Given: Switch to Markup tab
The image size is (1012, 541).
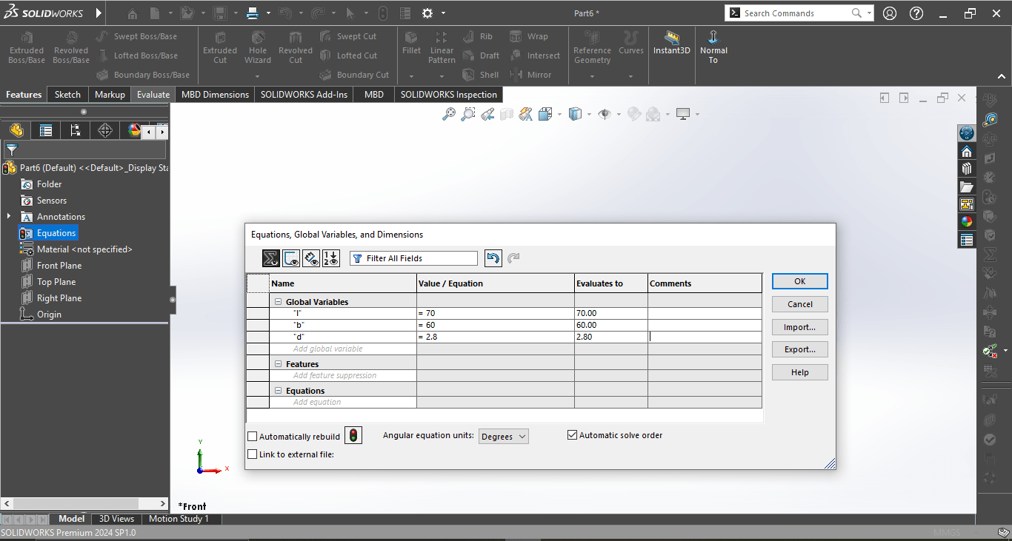Looking at the screenshot, I should click(x=110, y=95).
